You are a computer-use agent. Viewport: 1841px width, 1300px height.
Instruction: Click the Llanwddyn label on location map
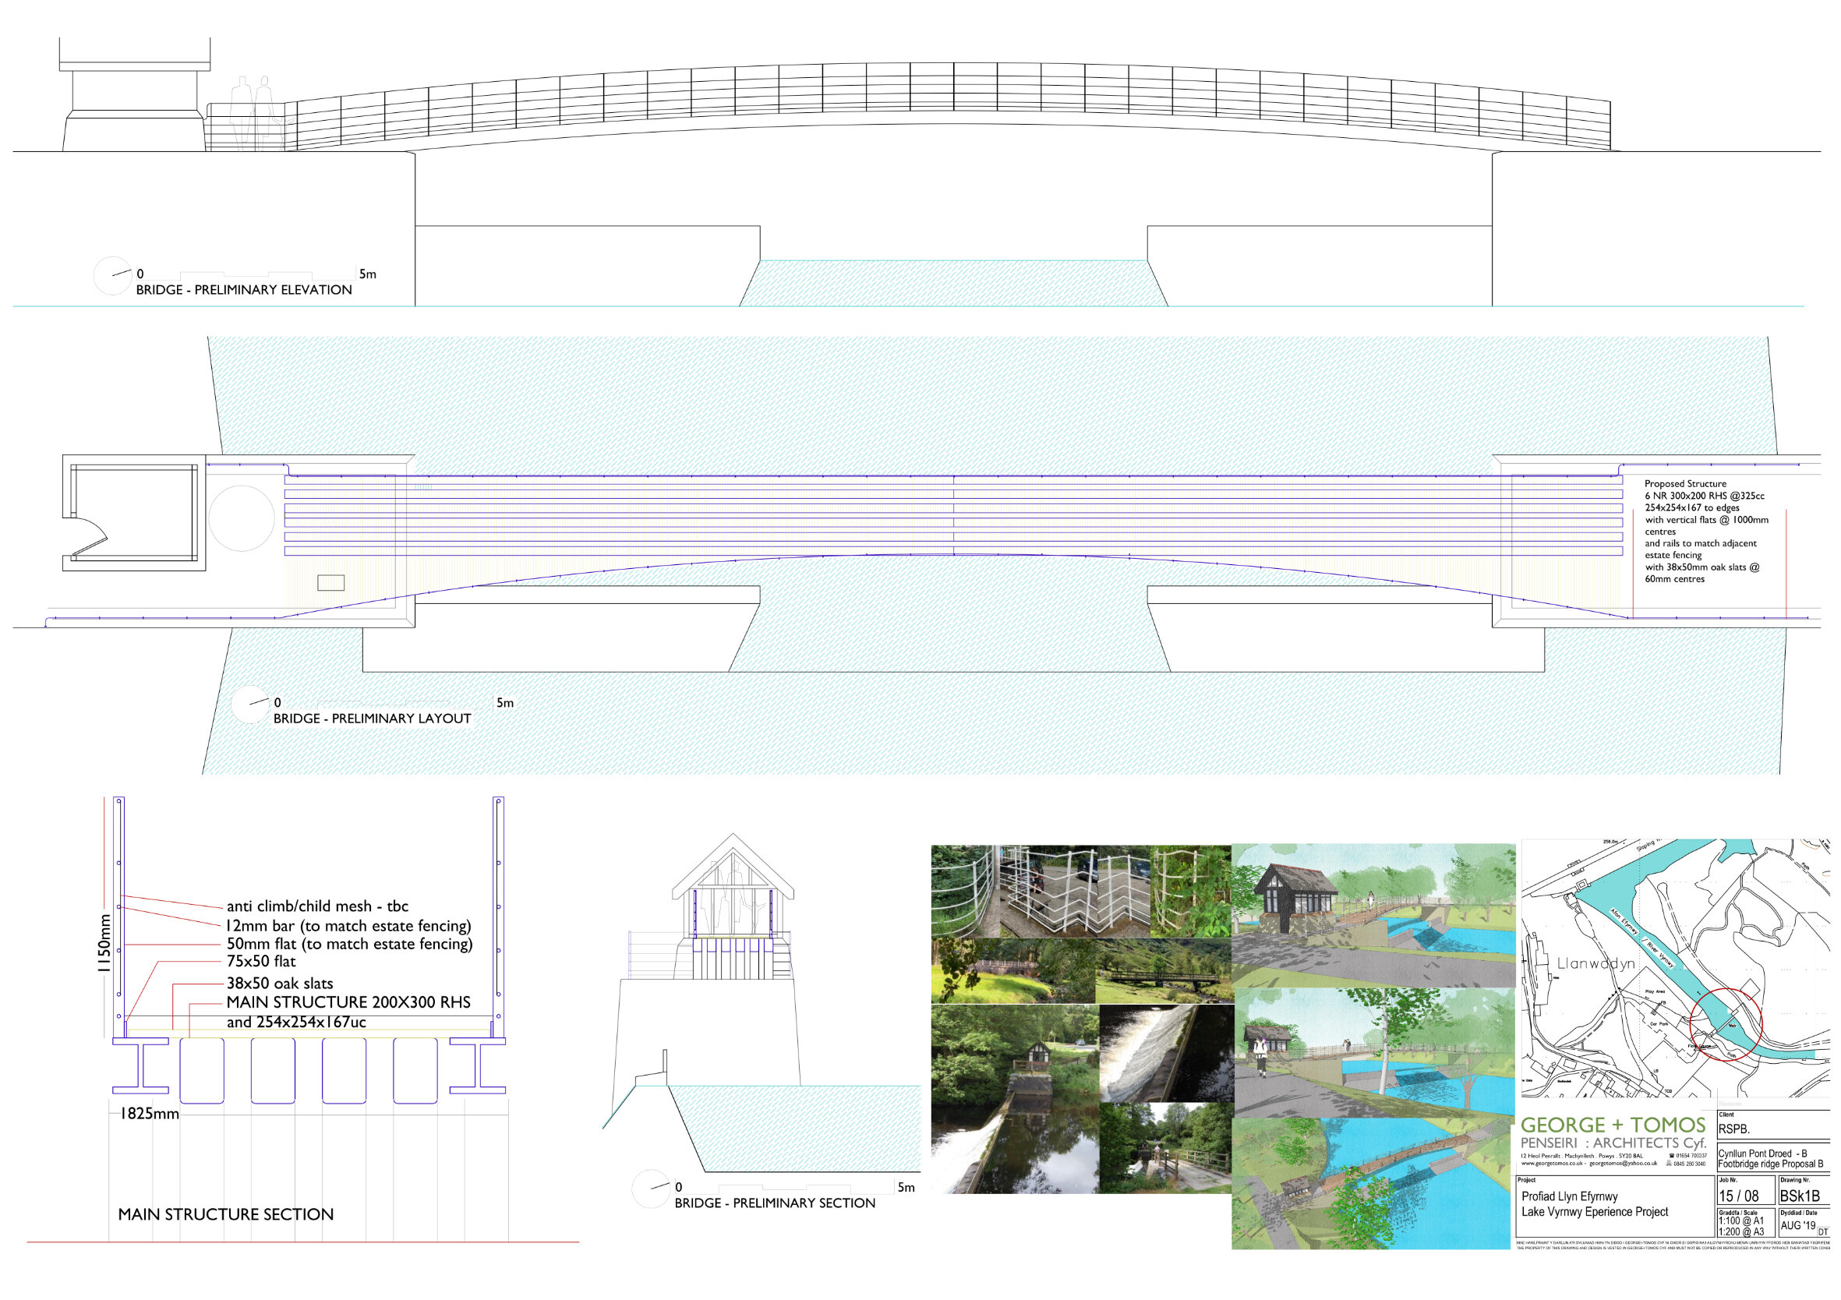tap(1595, 964)
